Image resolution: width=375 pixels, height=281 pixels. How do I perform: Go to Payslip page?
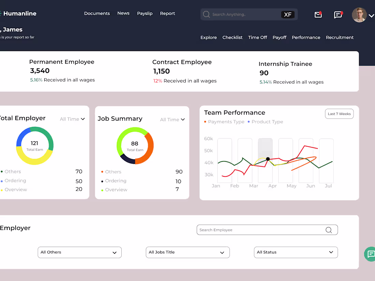click(145, 14)
